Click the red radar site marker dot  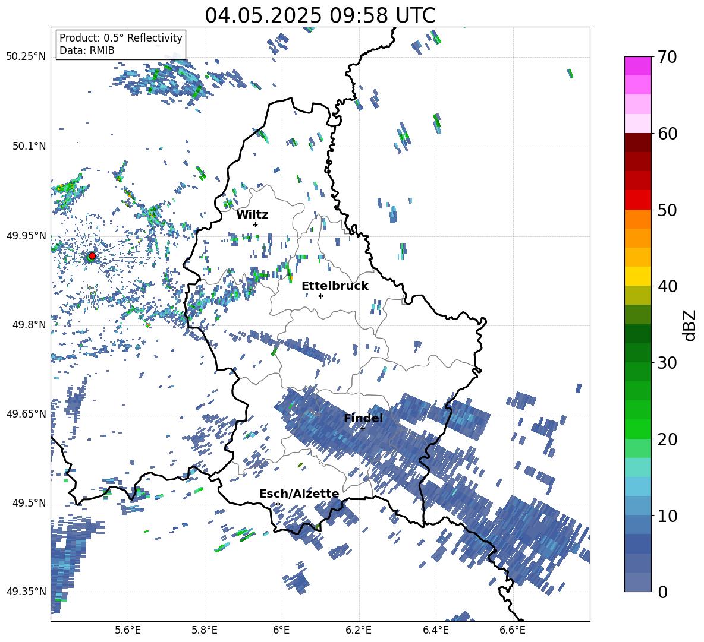coord(92,256)
